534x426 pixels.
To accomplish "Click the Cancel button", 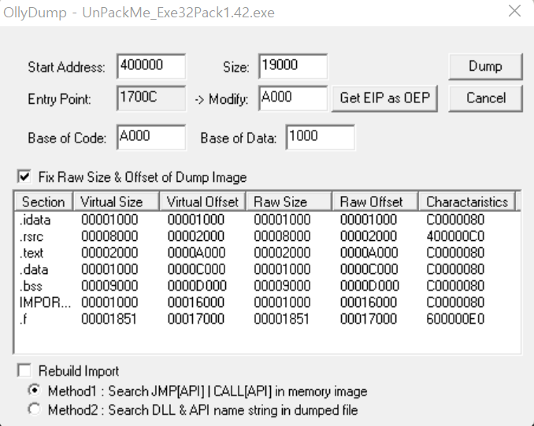I will (x=485, y=98).
